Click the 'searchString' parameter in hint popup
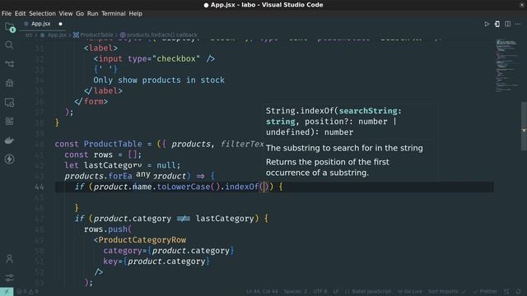527x296 pixels. tap(368, 111)
